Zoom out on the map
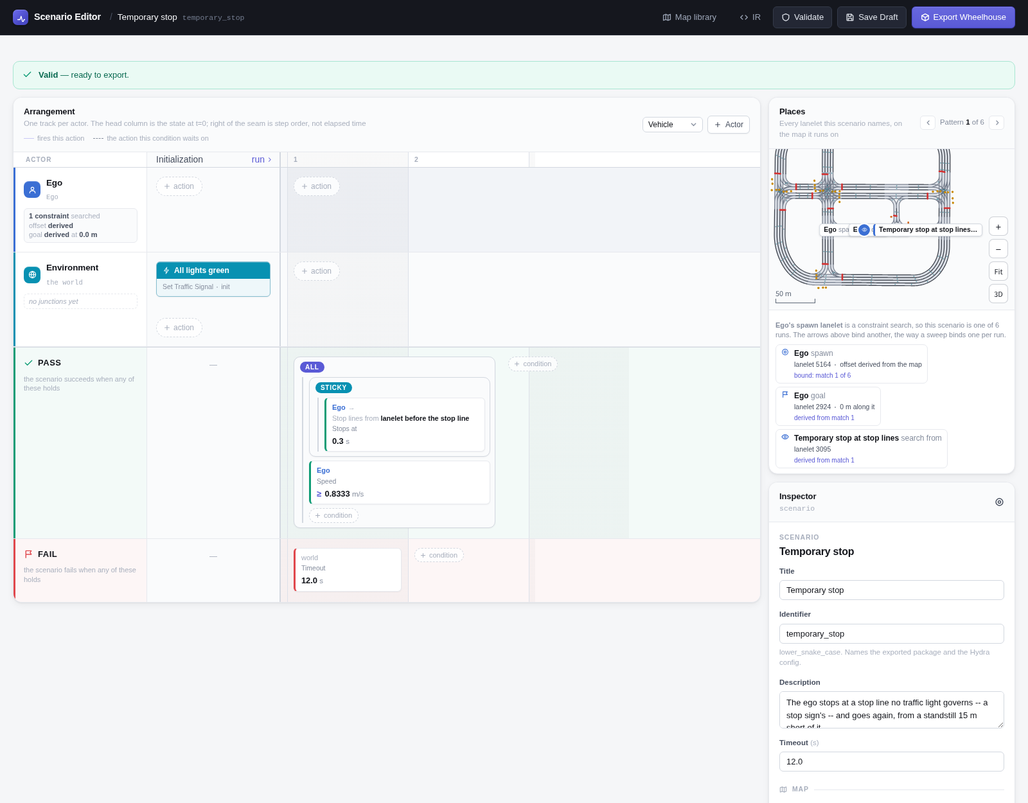Screen dimensions: 1028x803 pos(998,249)
